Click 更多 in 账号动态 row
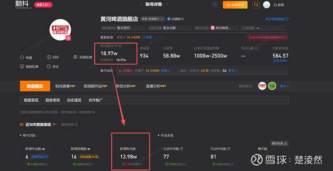This screenshot has height=171, width=333. (233, 71)
